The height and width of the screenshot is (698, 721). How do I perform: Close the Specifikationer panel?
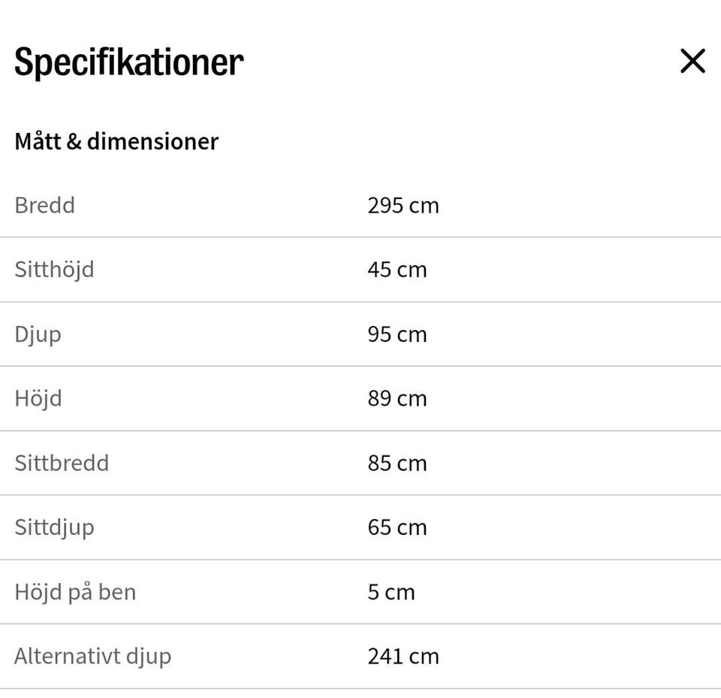692,61
